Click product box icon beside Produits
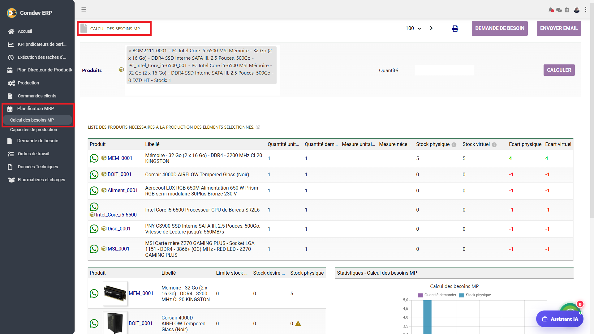This screenshot has width=594, height=334. tap(121, 70)
